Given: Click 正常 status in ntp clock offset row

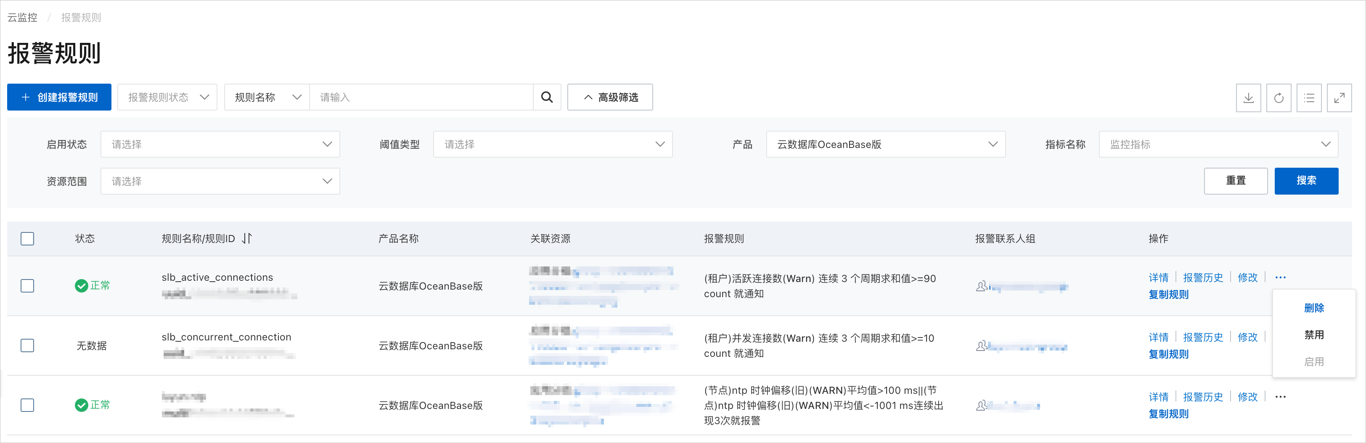Looking at the screenshot, I should coord(92,405).
